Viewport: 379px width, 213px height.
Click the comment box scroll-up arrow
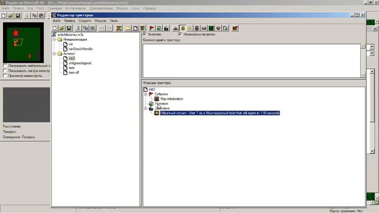363,46
